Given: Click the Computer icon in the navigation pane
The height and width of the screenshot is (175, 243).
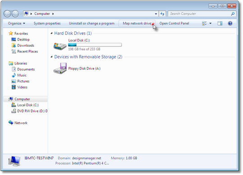Looking at the screenshot, I should pos(11,99).
